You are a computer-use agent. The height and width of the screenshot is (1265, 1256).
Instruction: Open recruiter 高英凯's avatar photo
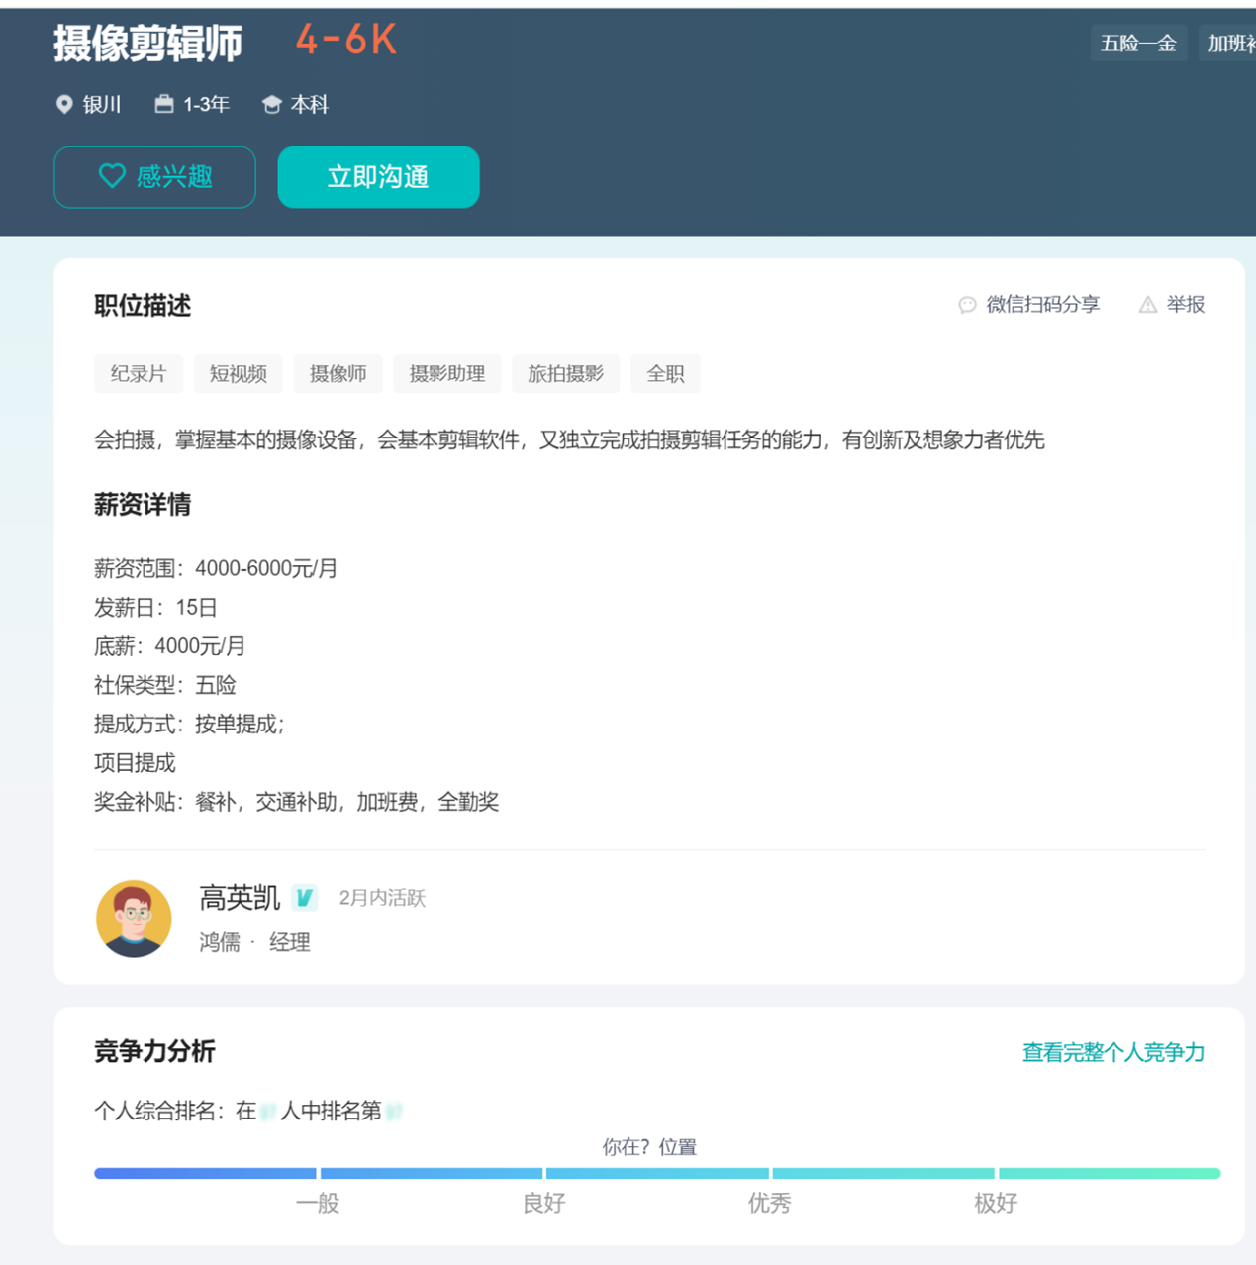pyautogui.click(x=134, y=919)
